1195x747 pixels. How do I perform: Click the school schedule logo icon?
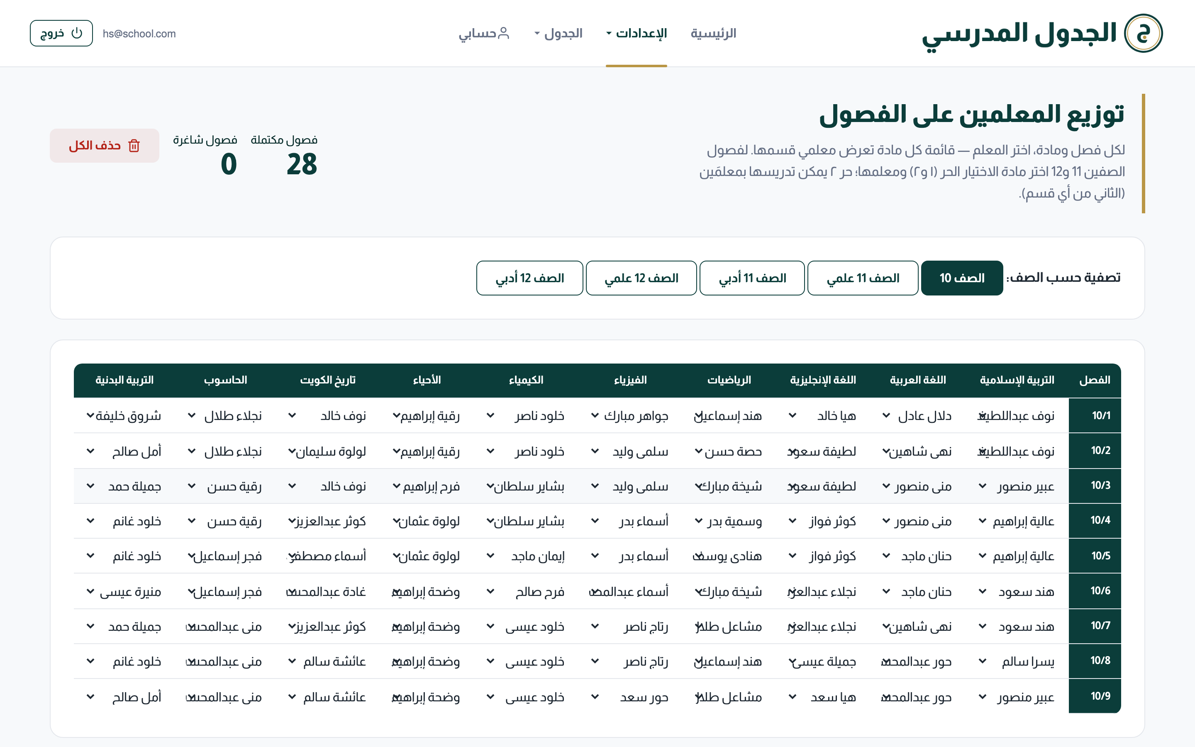pyautogui.click(x=1143, y=33)
